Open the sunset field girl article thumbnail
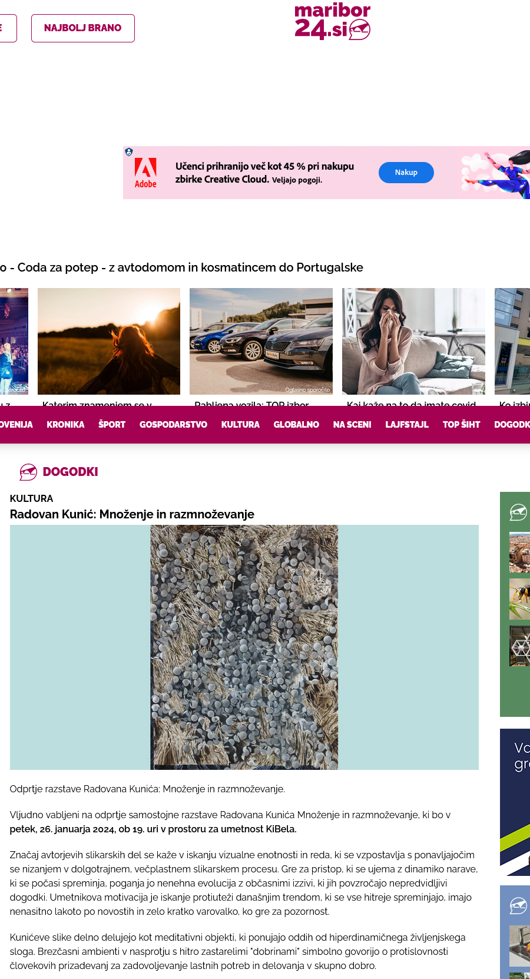The height and width of the screenshot is (979, 530). 109,341
